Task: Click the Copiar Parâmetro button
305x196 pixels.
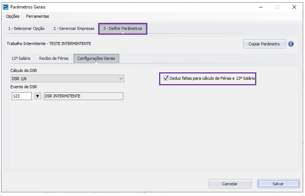Action: click(x=264, y=44)
